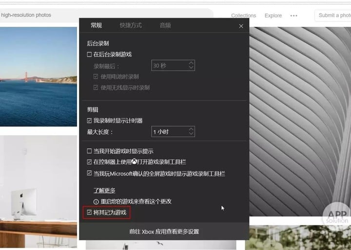Screen dimensions: 351x250
Task: Click the down arrow on 30 秒 spinner
Action: [x=191, y=68]
